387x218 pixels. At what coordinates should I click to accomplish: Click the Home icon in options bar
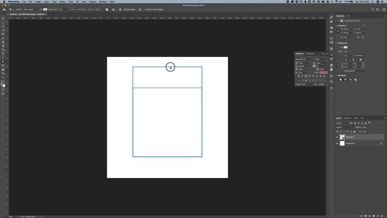coord(4,10)
